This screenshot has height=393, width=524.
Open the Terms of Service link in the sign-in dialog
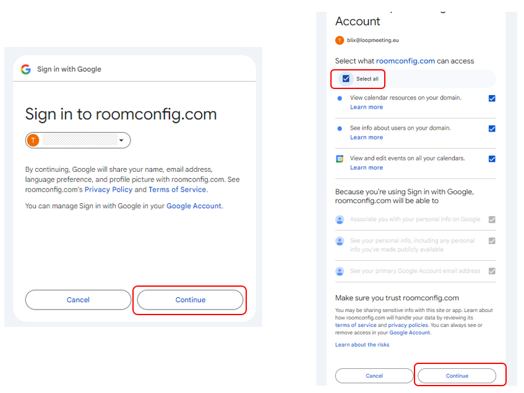coord(178,190)
